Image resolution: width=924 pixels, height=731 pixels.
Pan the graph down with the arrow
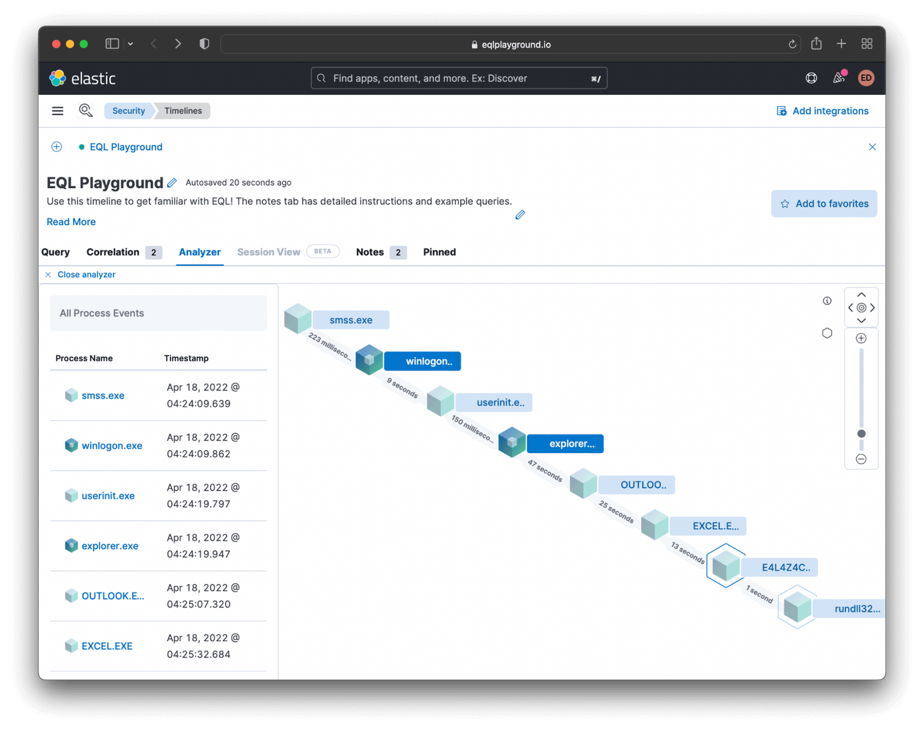[861, 320]
